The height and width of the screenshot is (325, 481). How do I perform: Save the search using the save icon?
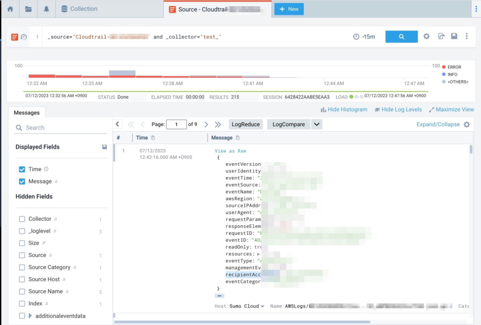(x=455, y=37)
